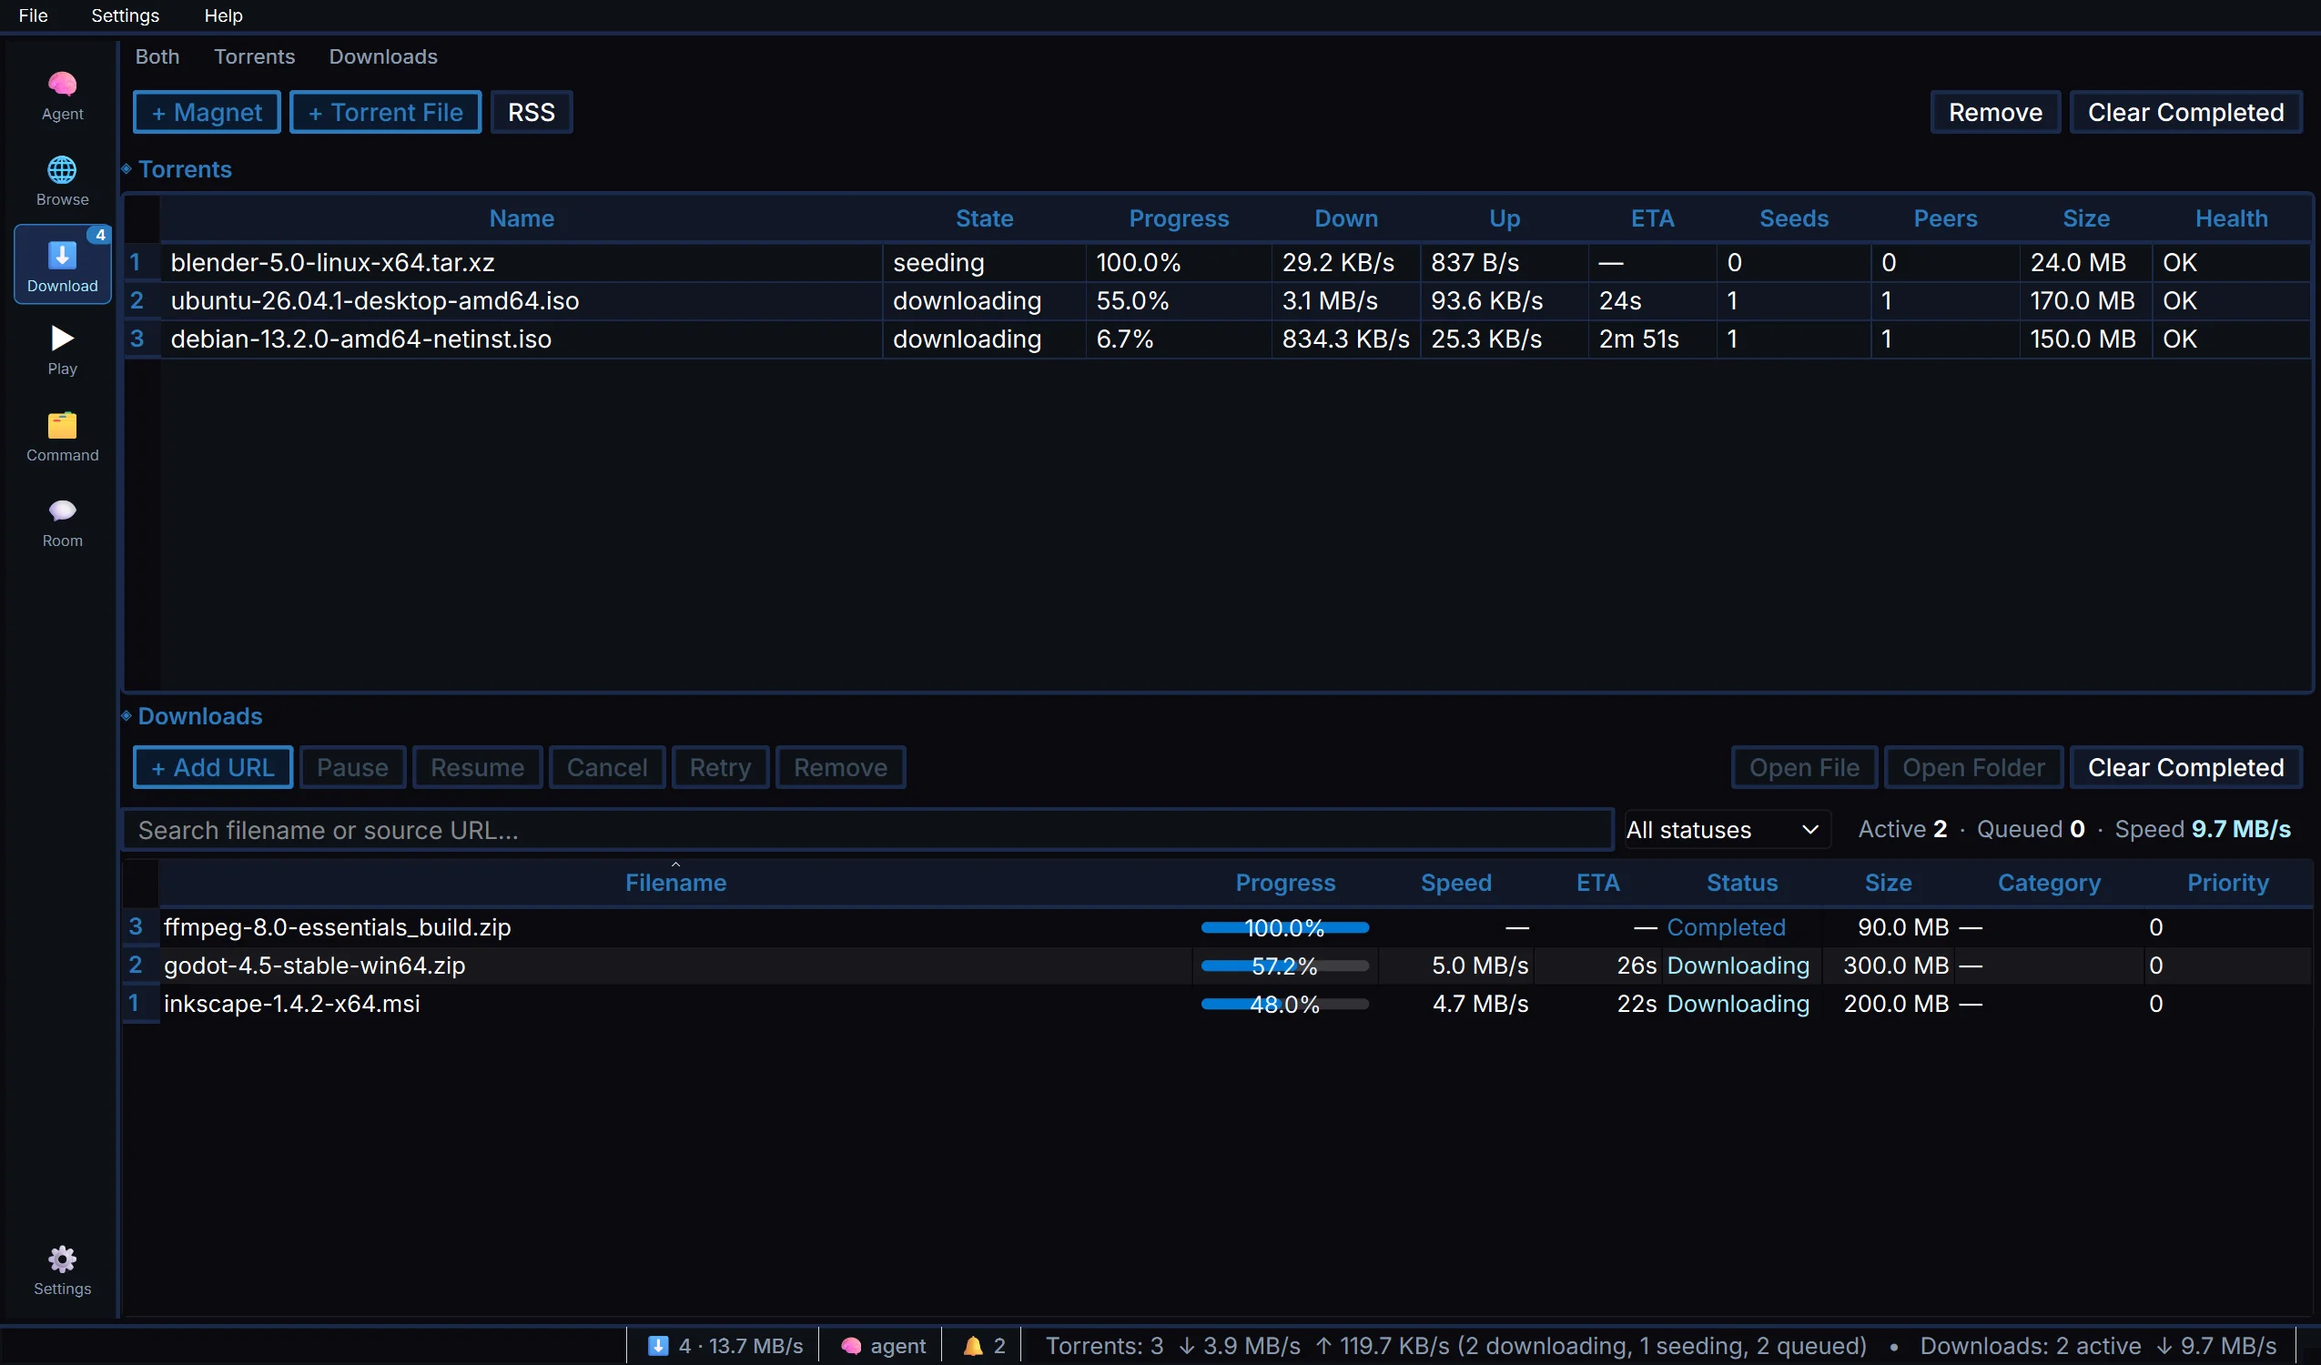Image resolution: width=2321 pixels, height=1365 pixels.
Task: Click the + Add URL button
Action: pyautogui.click(x=213, y=767)
